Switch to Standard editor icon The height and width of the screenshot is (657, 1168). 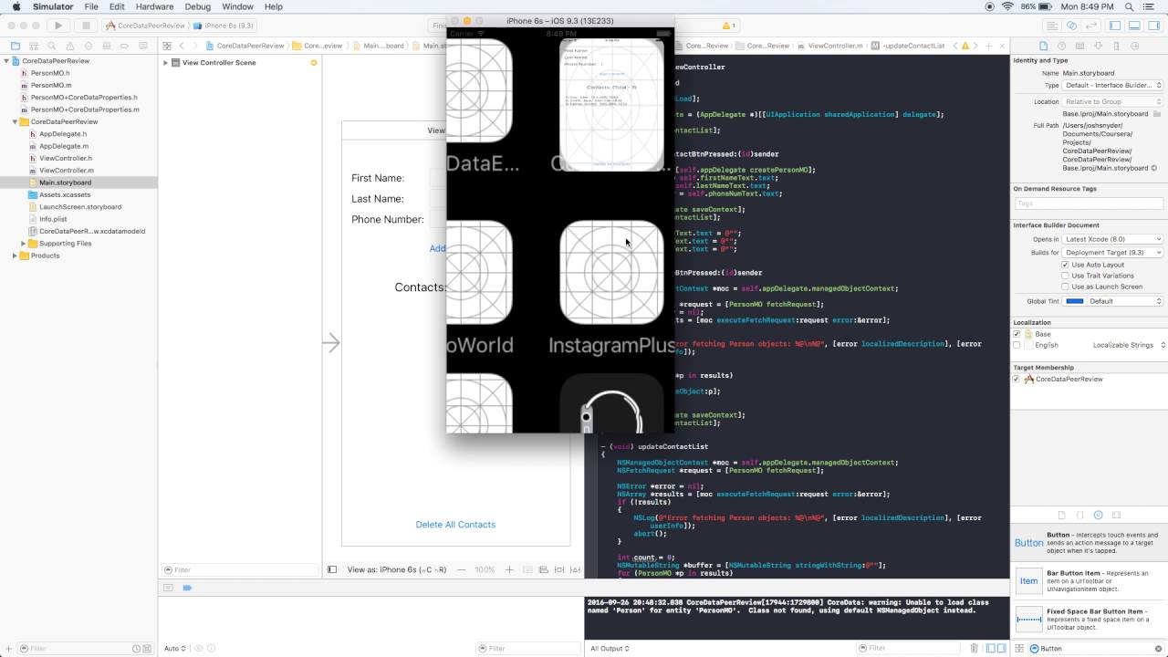(1053, 26)
